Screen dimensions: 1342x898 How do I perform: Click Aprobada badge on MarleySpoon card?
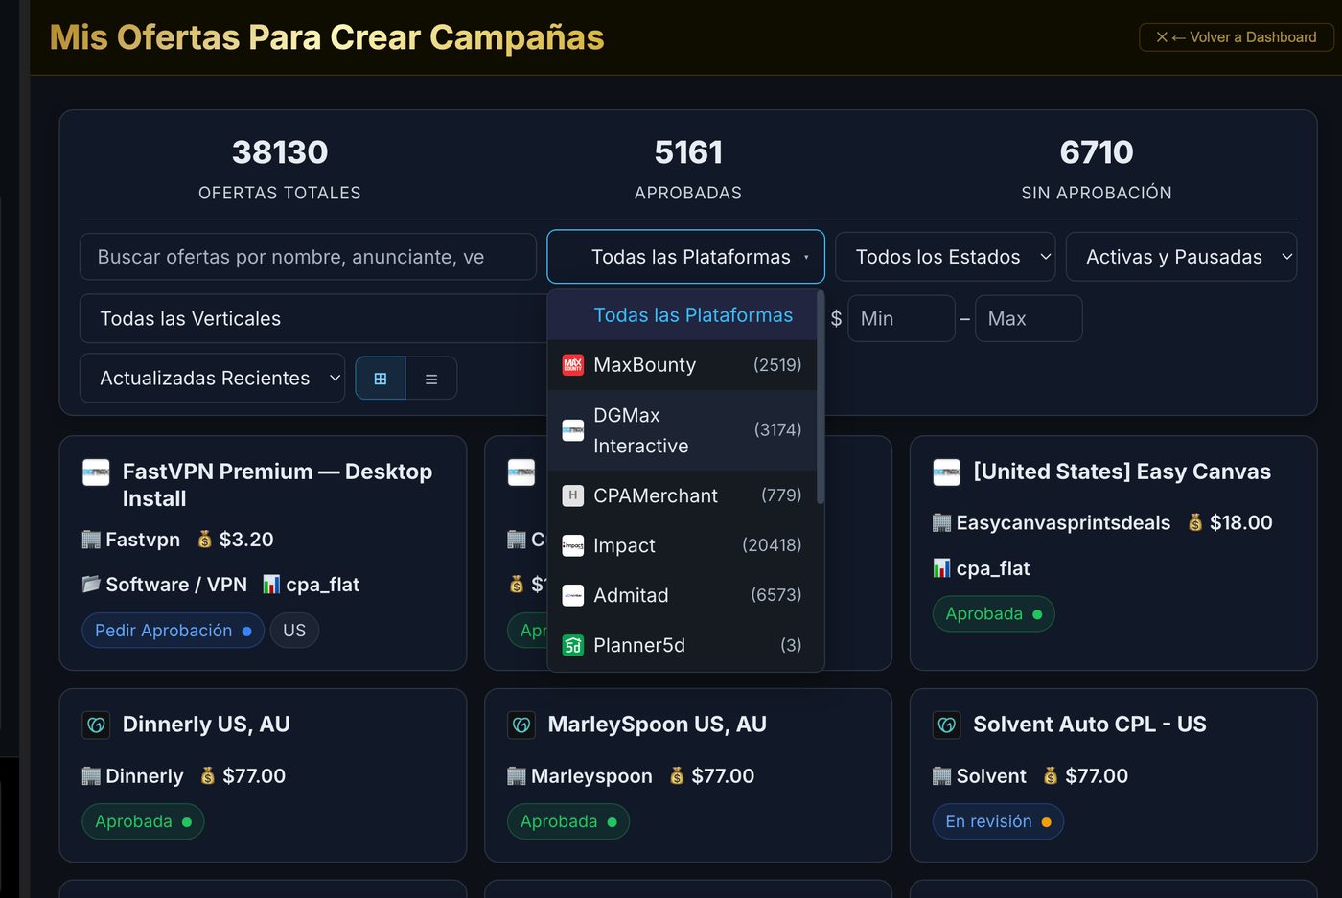pos(568,822)
